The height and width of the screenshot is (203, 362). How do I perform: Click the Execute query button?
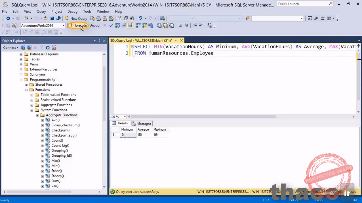(x=79, y=25)
